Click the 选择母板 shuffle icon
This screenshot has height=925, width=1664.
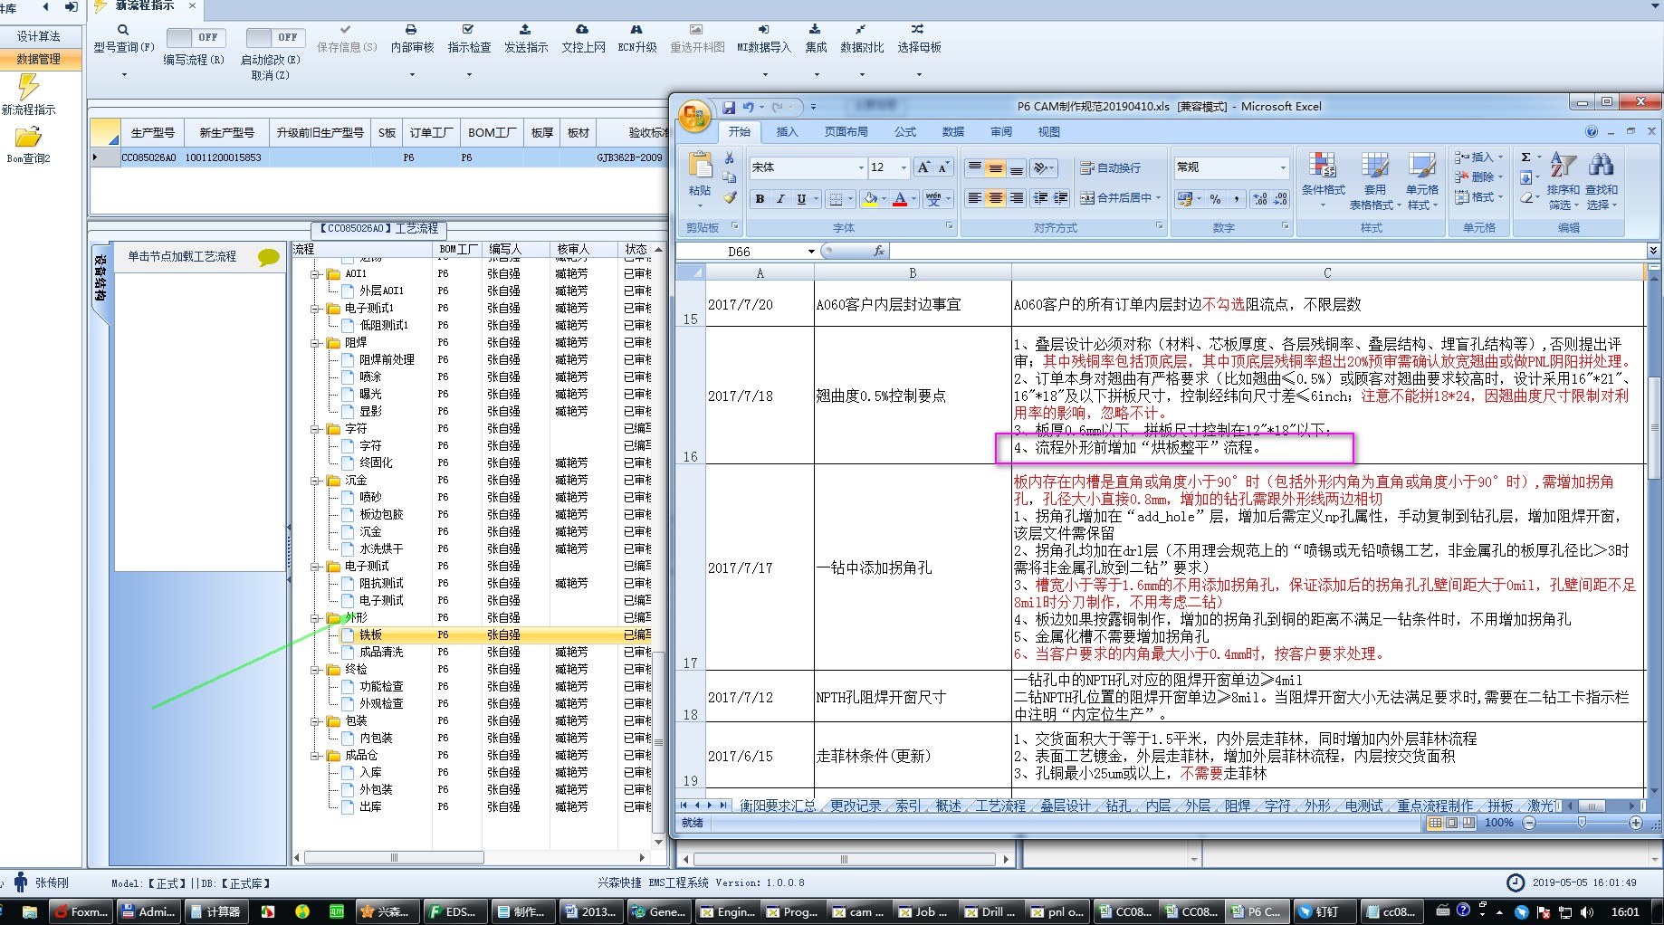pos(918,30)
